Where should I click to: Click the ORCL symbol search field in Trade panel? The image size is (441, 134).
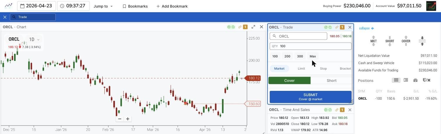[298, 36]
